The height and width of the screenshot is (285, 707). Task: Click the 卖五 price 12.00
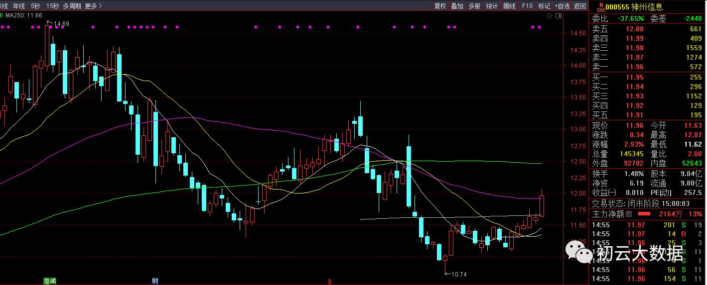(x=635, y=29)
